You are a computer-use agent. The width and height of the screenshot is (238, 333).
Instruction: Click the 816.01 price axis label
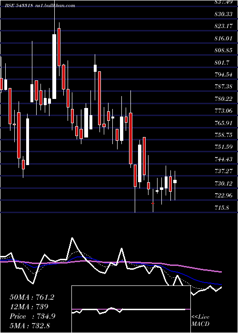click(222, 39)
